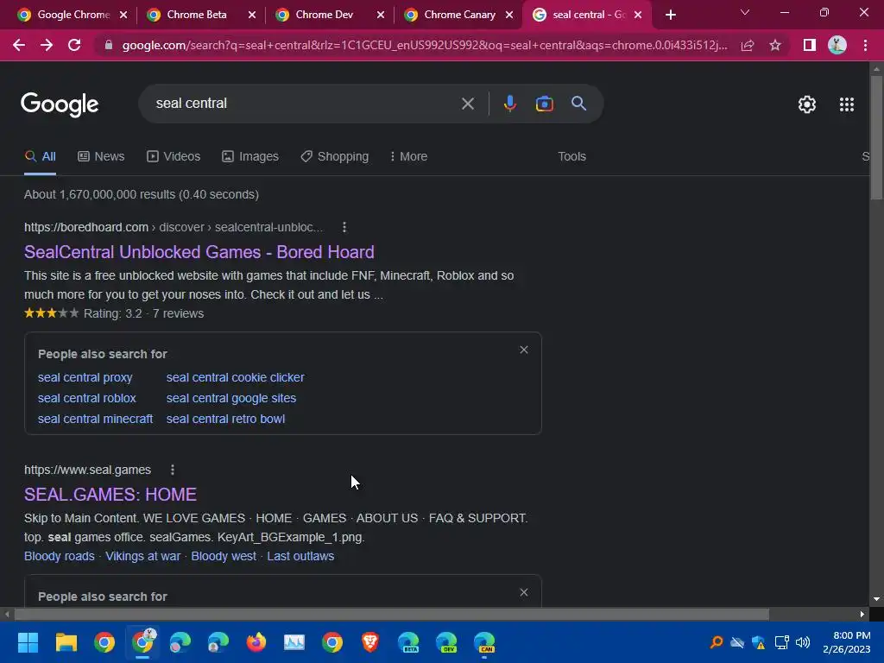Image resolution: width=884 pixels, height=663 pixels.
Task: Click the horizontal scrollbar thumb
Action: click(391, 615)
